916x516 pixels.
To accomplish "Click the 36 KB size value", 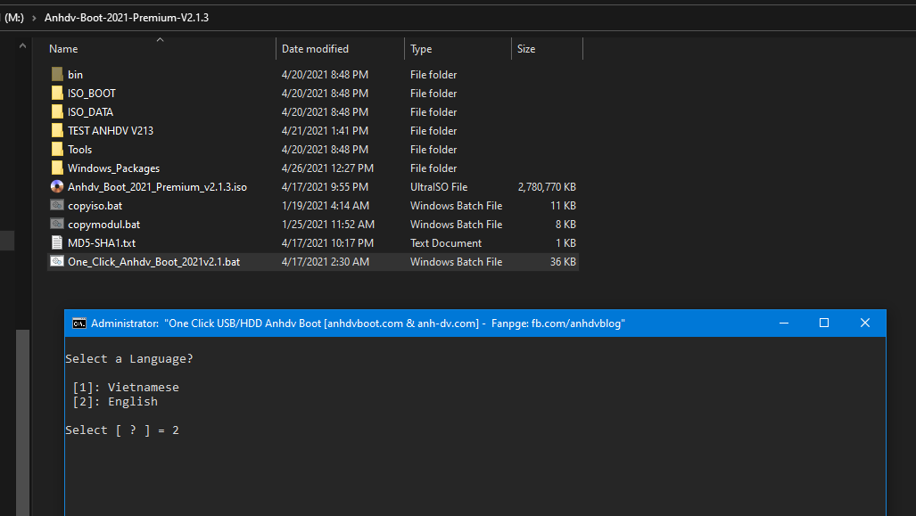I will [x=563, y=261].
